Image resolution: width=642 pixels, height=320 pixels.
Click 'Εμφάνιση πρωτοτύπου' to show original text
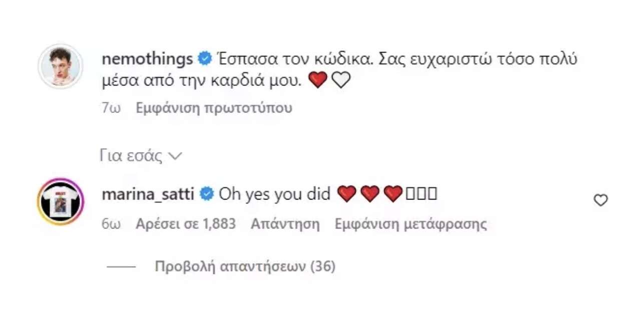[x=214, y=108]
